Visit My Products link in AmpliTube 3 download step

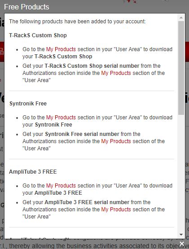click(61, 185)
